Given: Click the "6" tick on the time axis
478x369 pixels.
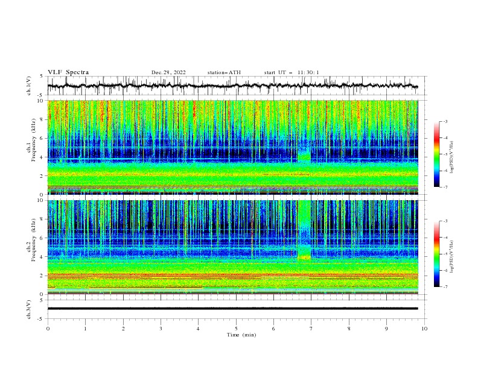Looking at the screenshot, I should (273, 329).
